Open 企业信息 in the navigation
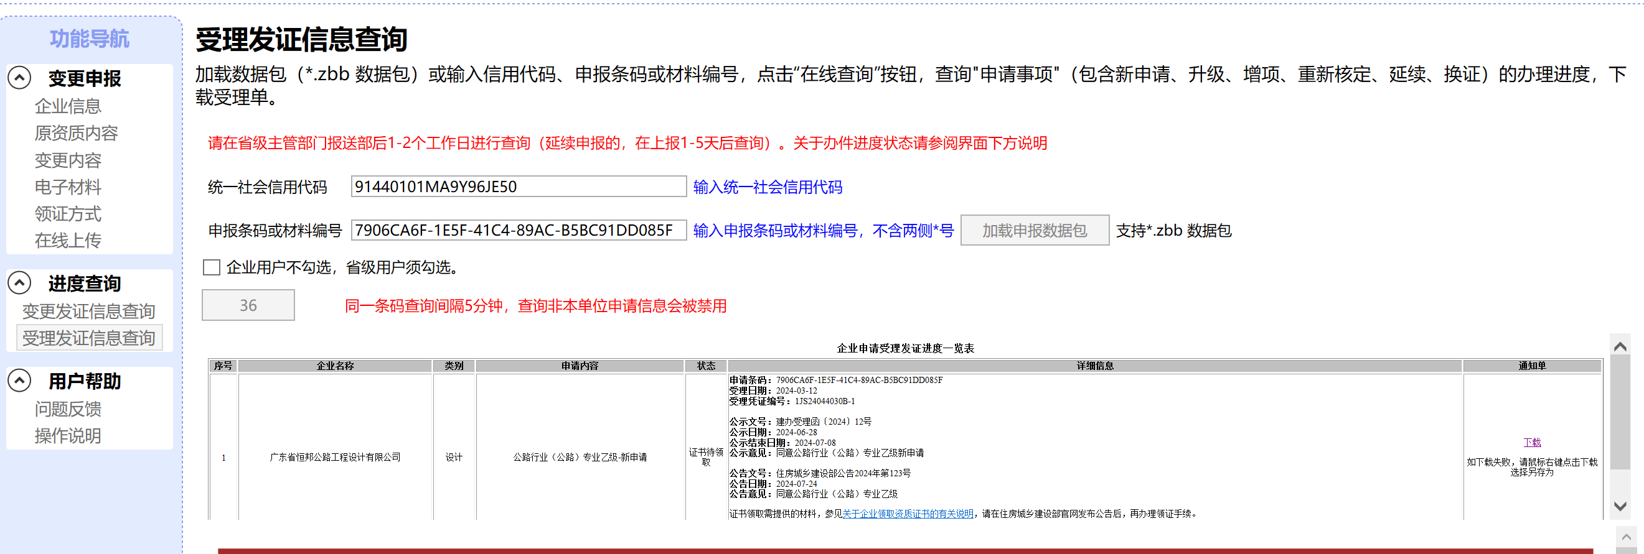Image resolution: width=1644 pixels, height=554 pixels. (x=68, y=106)
